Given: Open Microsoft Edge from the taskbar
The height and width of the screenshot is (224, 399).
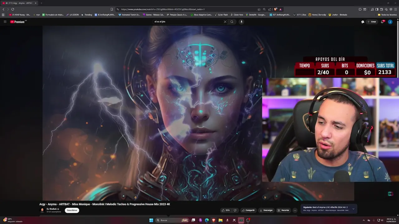Looking at the screenshot, I should pyautogui.click(x=207, y=220).
